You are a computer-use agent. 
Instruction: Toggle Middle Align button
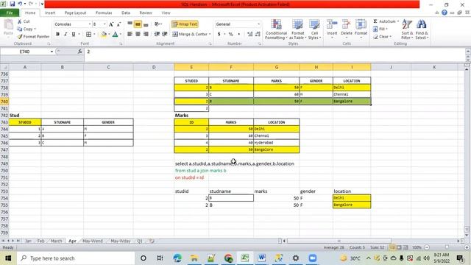[138, 24]
